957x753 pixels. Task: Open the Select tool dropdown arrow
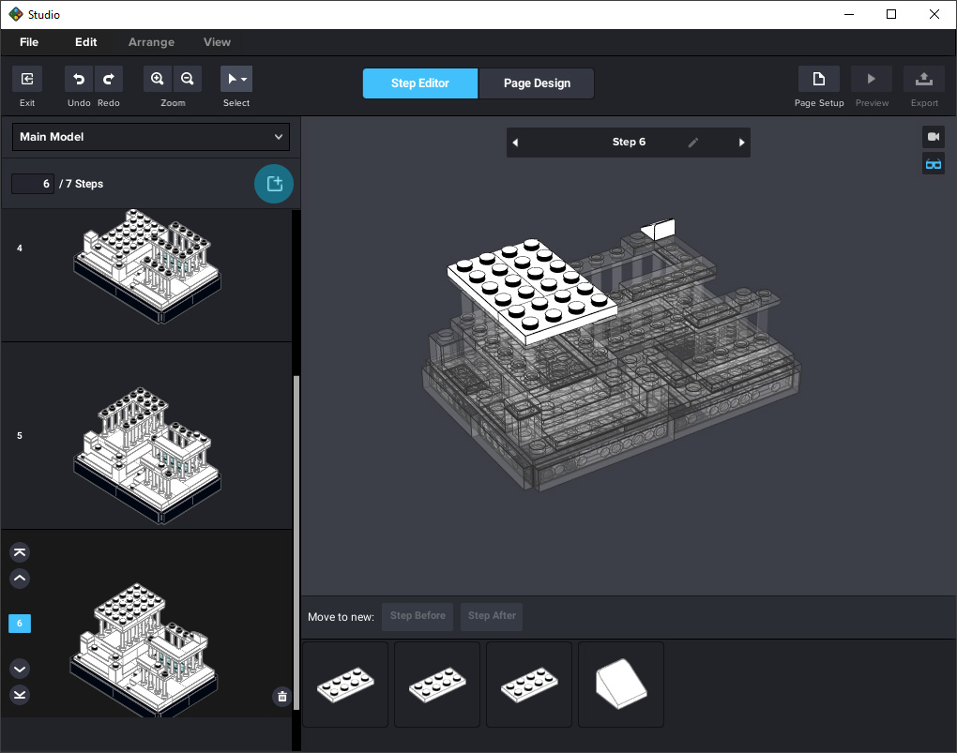244,80
